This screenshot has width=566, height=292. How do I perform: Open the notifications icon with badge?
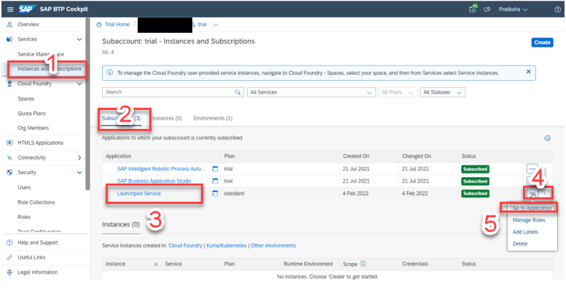[x=473, y=9]
